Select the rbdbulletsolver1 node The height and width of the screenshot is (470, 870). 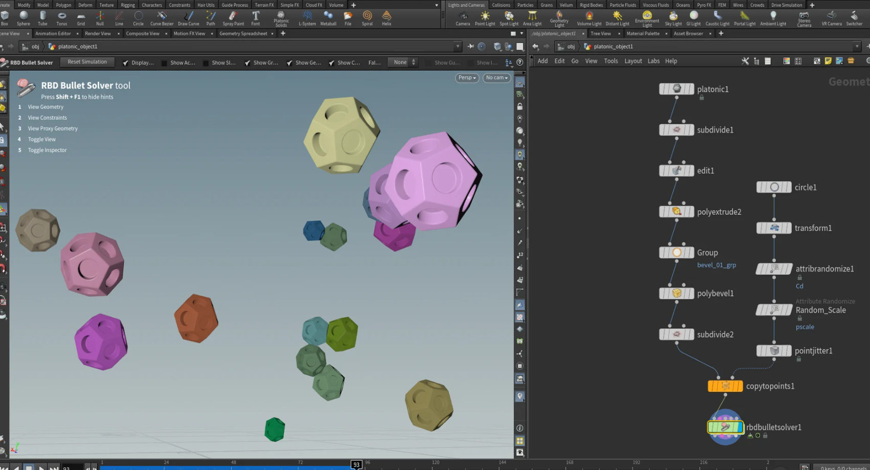coord(725,427)
